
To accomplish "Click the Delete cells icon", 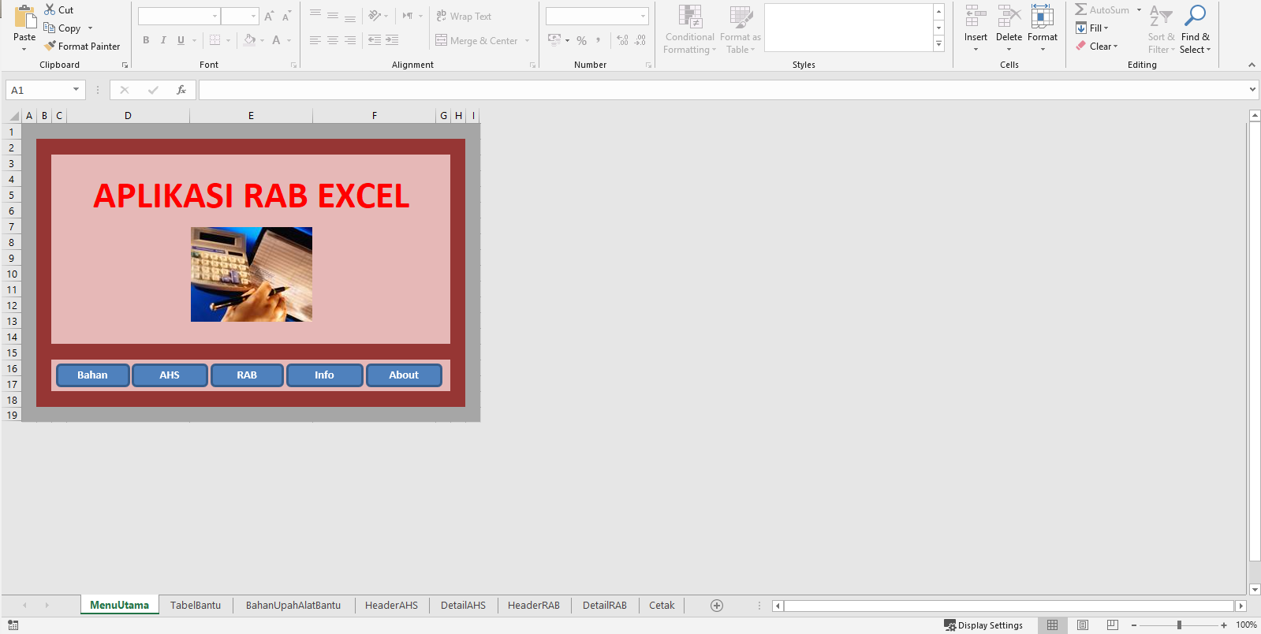I will (1009, 17).
